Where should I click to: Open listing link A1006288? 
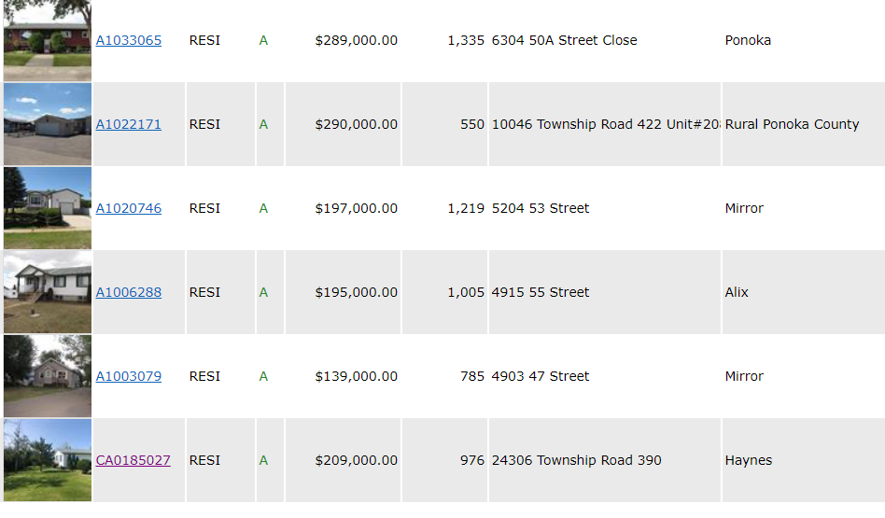pyautogui.click(x=128, y=293)
